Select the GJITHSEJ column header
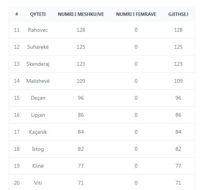This screenshot has width=220, height=190. pyautogui.click(x=178, y=14)
